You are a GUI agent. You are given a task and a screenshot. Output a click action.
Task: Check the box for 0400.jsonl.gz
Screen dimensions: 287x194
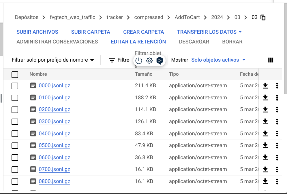click(x=15, y=134)
